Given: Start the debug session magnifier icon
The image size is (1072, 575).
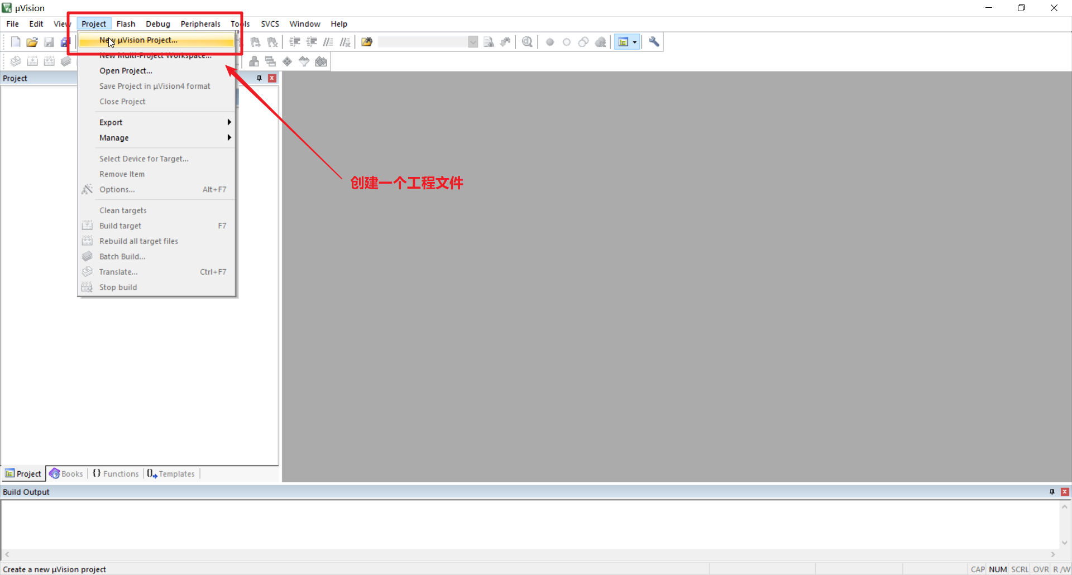Looking at the screenshot, I should tap(527, 42).
